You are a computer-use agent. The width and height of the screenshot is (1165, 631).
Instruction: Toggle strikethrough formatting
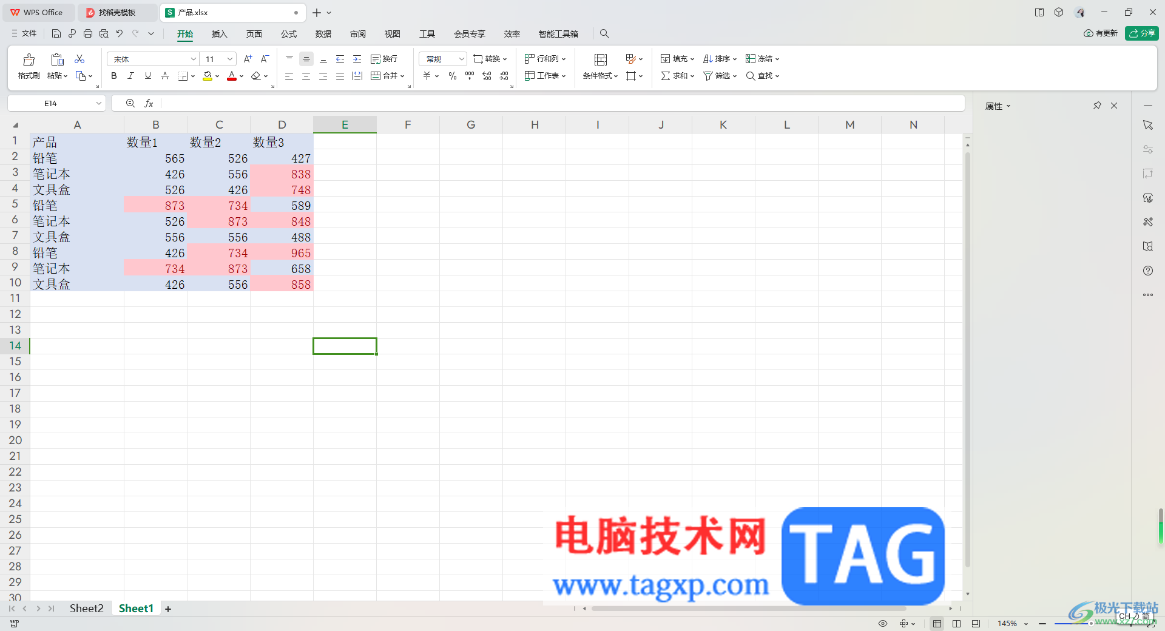(x=164, y=76)
